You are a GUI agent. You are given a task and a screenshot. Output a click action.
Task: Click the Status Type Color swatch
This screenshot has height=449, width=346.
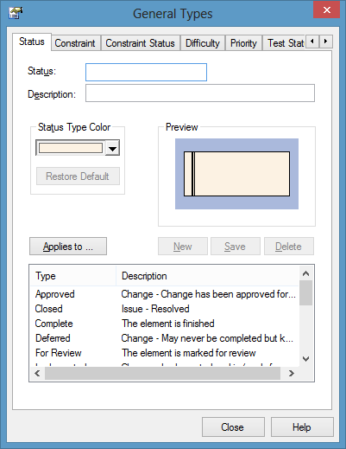tap(71, 148)
